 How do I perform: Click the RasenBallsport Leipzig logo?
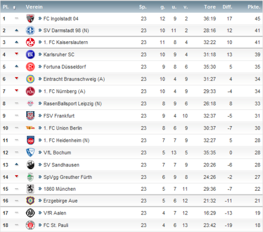(x=31, y=103)
